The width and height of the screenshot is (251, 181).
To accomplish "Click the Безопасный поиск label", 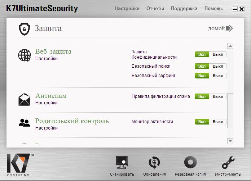I will tap(151, 66).
